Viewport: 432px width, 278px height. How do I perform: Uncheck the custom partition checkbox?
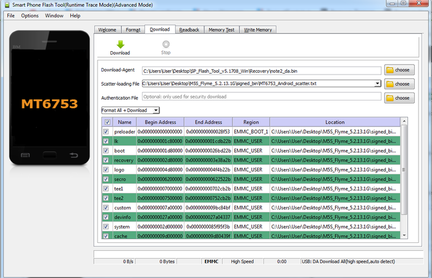(106, 208)
